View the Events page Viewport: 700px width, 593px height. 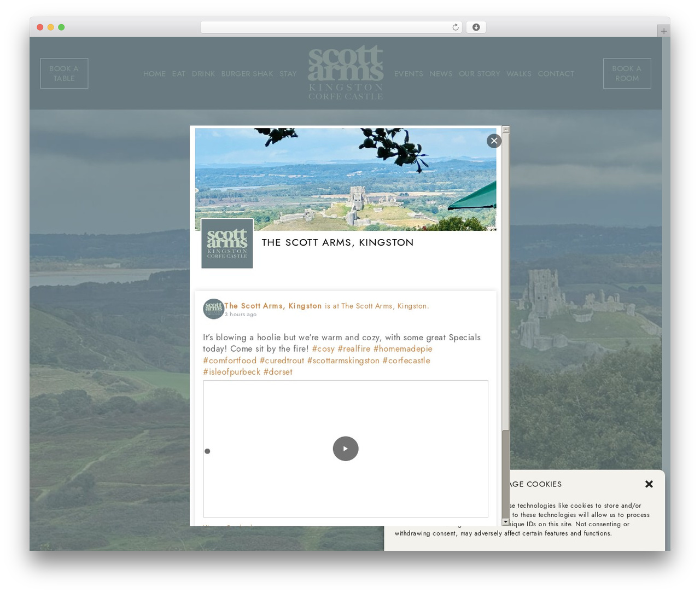(x=409, y=74)
